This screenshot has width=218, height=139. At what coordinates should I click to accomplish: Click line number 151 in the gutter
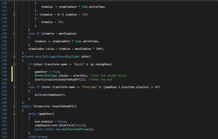4,122
